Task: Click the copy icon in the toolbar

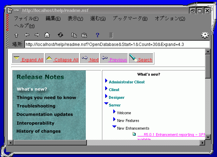Action: point(74,35)
